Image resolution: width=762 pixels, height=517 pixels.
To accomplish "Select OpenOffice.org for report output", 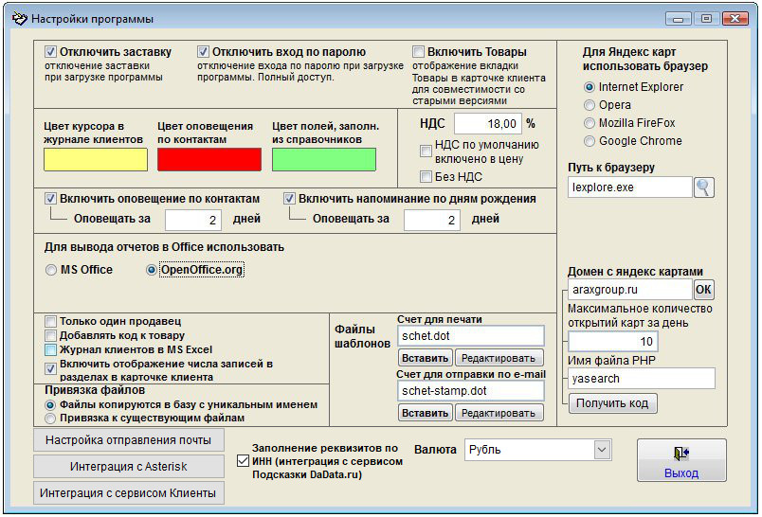I will coord(151,270).
